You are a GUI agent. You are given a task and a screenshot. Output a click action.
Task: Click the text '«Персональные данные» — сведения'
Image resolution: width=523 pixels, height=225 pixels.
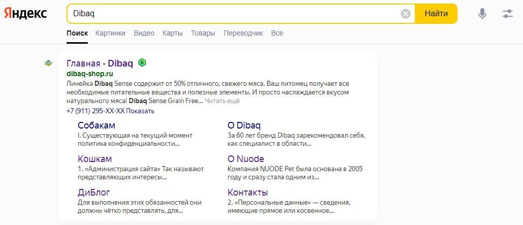point(292,203)
